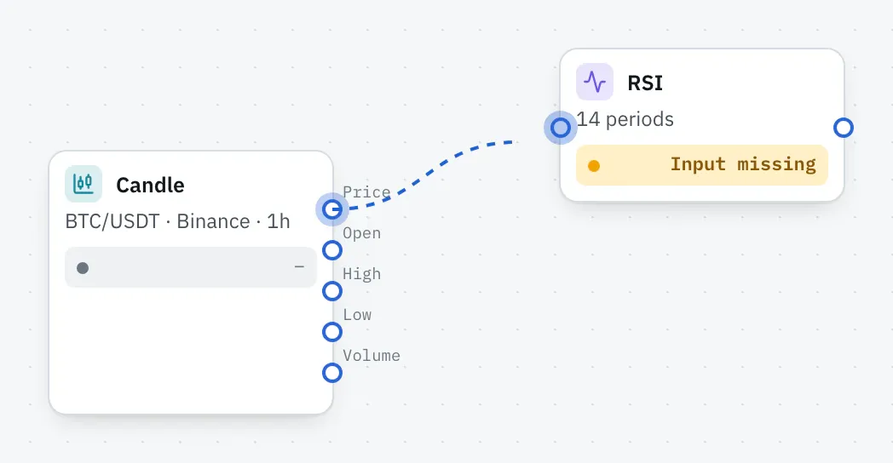Click the Price port label
This screenshot has height=463, width=893.
tap(366, 192)
